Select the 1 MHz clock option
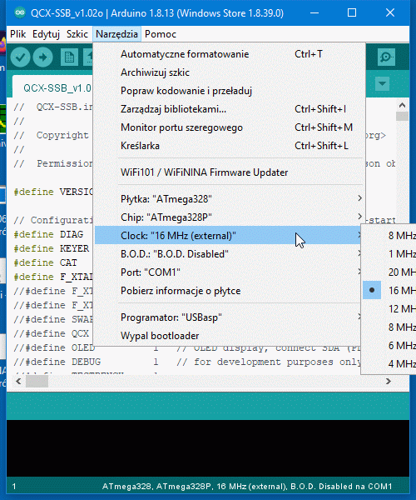The image size is (416, 500). tap(389, 254)
